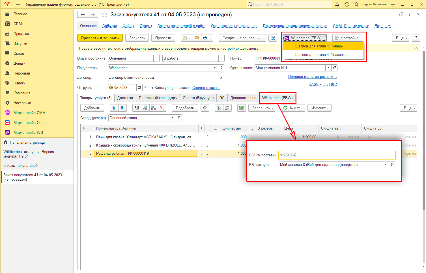Add document to favorites with star icon
This screenshot has width=426, height=273.
[x=104, y=15]
